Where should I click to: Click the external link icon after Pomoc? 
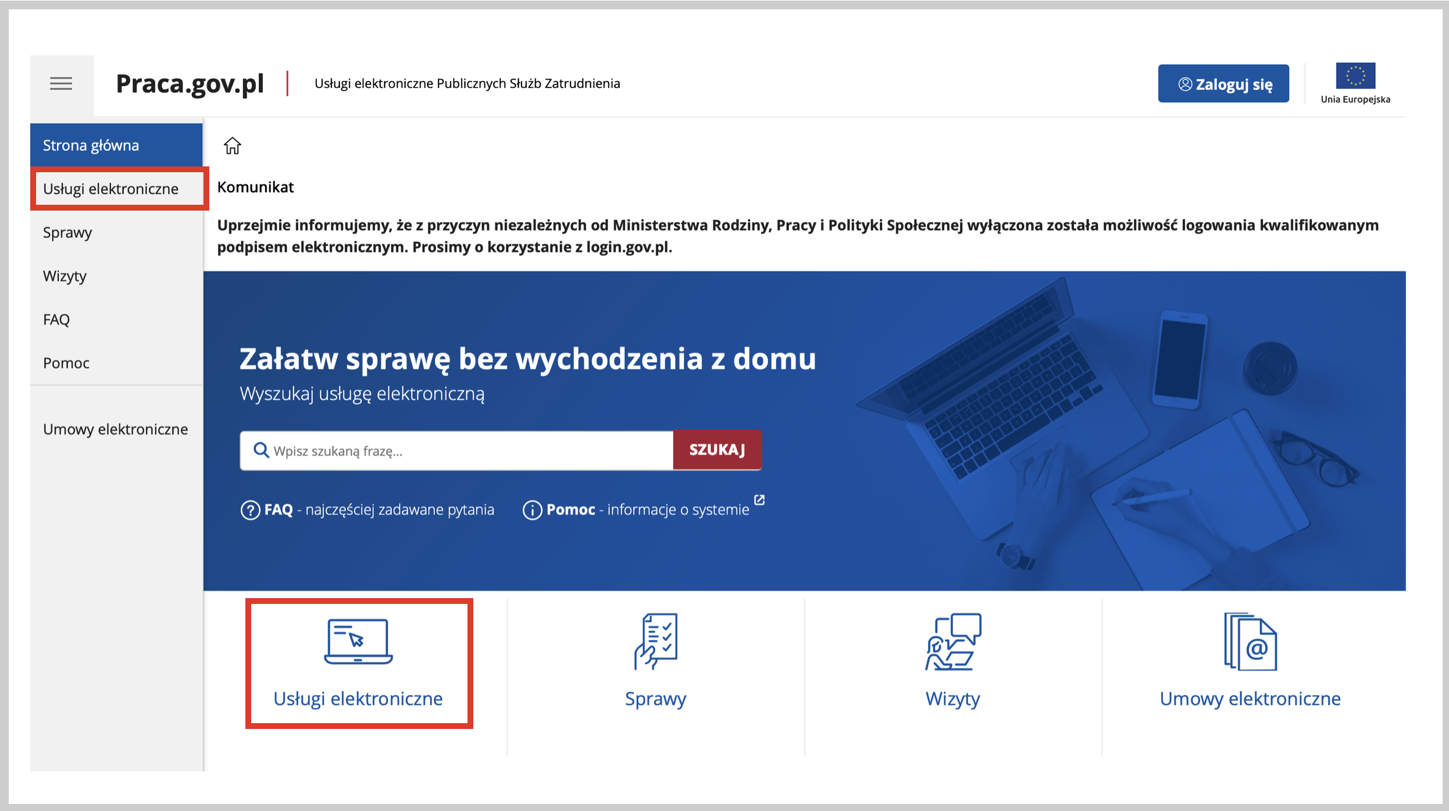[759, 500]
